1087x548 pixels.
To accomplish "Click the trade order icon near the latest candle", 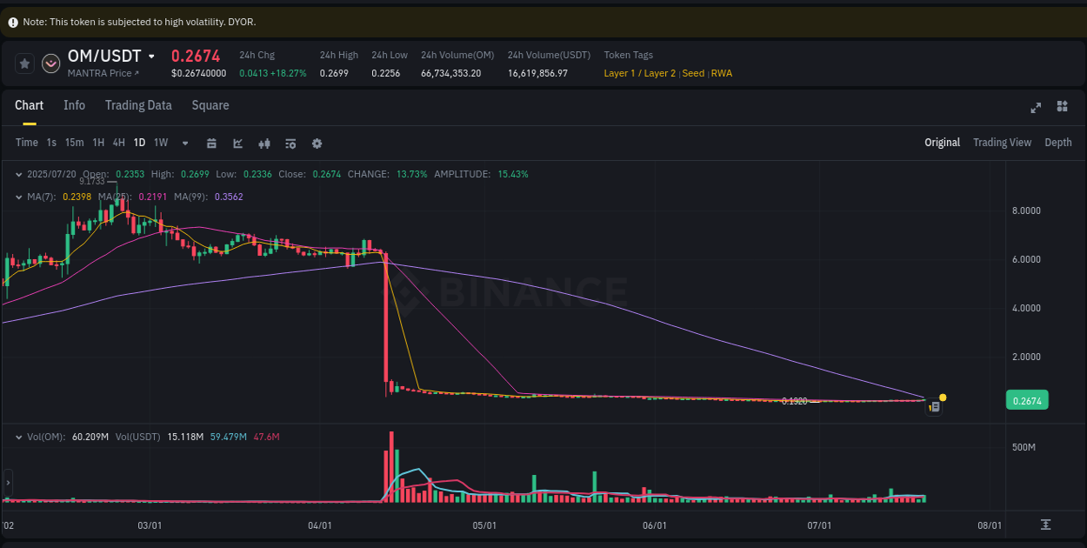I will [933, 406].
